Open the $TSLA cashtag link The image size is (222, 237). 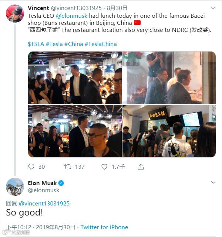click(36, 44)
